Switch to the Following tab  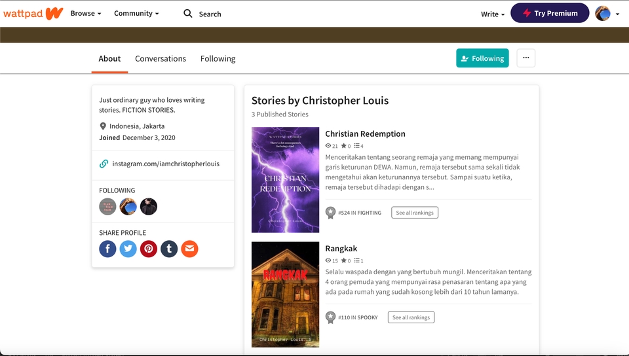tap(218, 58)
